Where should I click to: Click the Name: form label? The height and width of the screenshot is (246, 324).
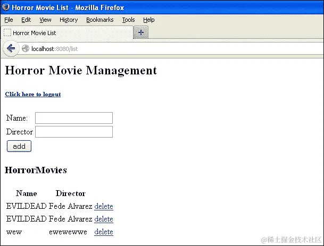[x=17, y=118]
